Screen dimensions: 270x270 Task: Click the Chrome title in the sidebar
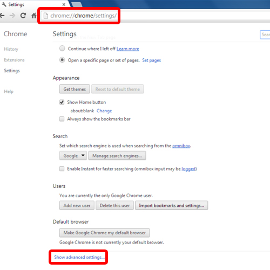point(16,34)
